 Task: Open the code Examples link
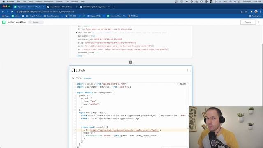pyautogui.click(x=88, y=79)
